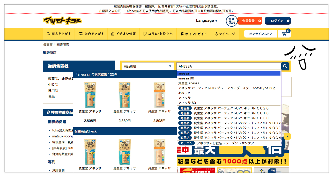Click the オンラインストア button
Viewport: 333px width, 177px height.
[261, 34]
